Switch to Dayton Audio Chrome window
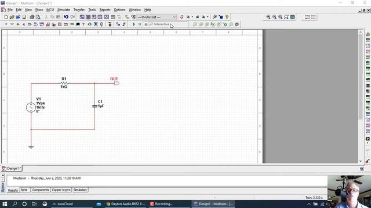This screenshot has width=371, height=208. click(125, 204)
